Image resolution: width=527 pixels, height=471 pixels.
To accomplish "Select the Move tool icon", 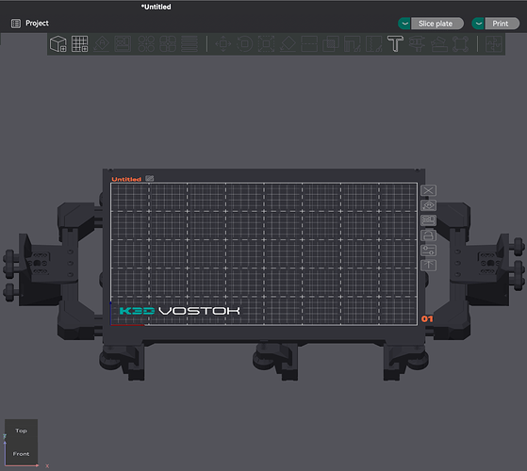I will point(223,44).
